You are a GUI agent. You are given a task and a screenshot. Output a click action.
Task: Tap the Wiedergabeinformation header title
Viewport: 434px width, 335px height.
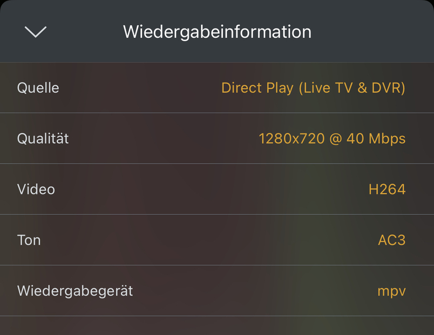click(217, 32)
